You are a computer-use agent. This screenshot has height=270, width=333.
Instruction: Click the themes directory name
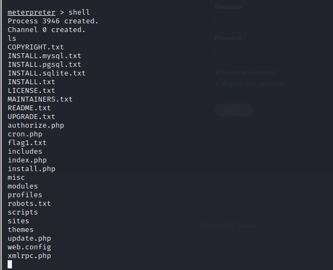tap(20, 230)
